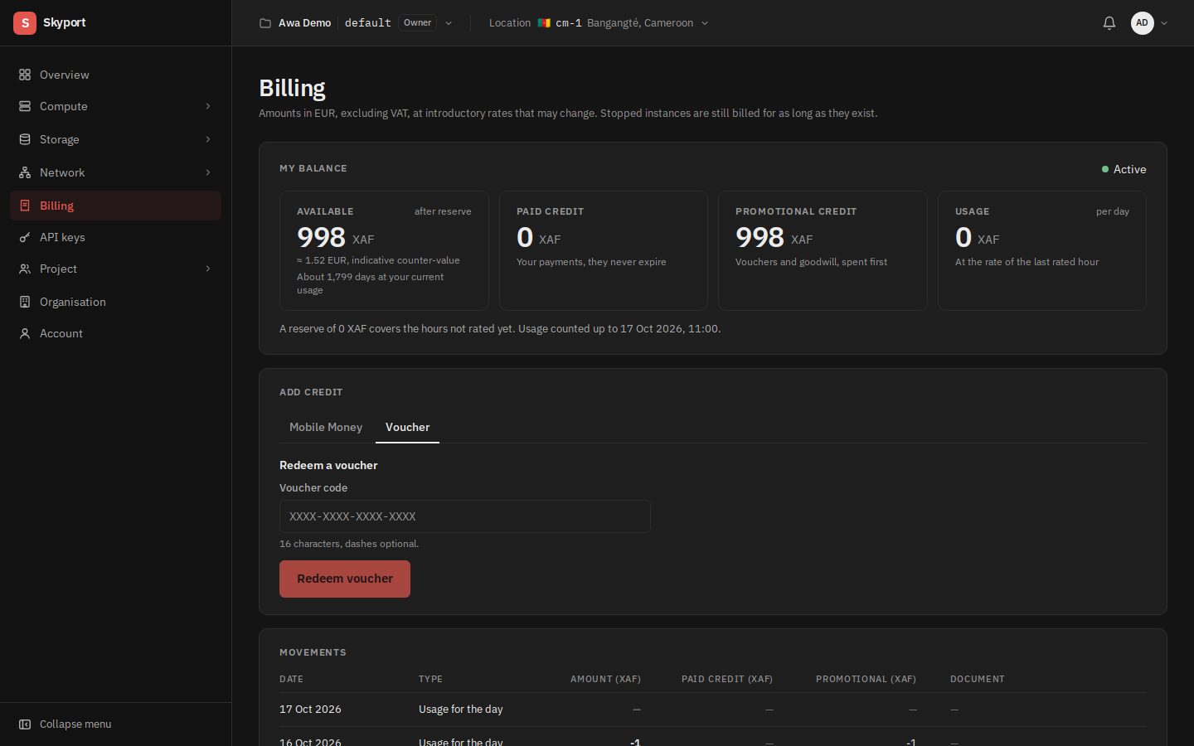Click the Collapse menu icon
Viewport: 1194px width, 746px height.
(25, 724)
